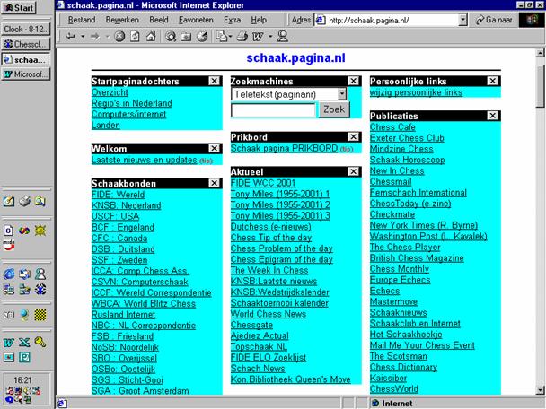The image size is (546, 409).
Task: Launch Excel from the sidebar X icon
Action: pyautogui.click(x=24, y=343)
